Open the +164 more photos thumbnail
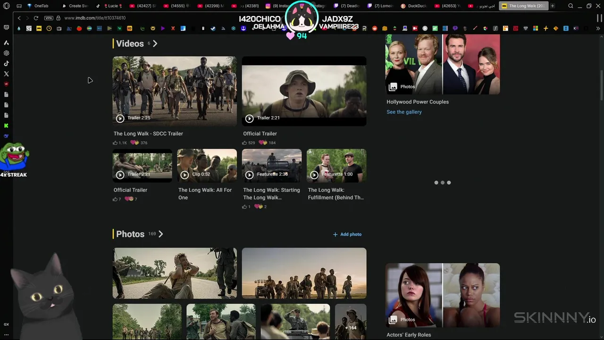Screen dimensions: 604x340 (x=351, y=322)
